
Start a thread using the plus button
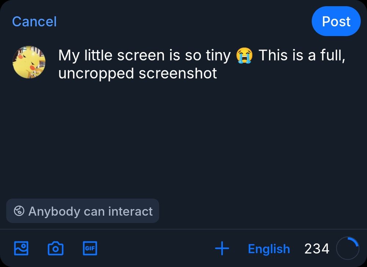pos(222,248)
